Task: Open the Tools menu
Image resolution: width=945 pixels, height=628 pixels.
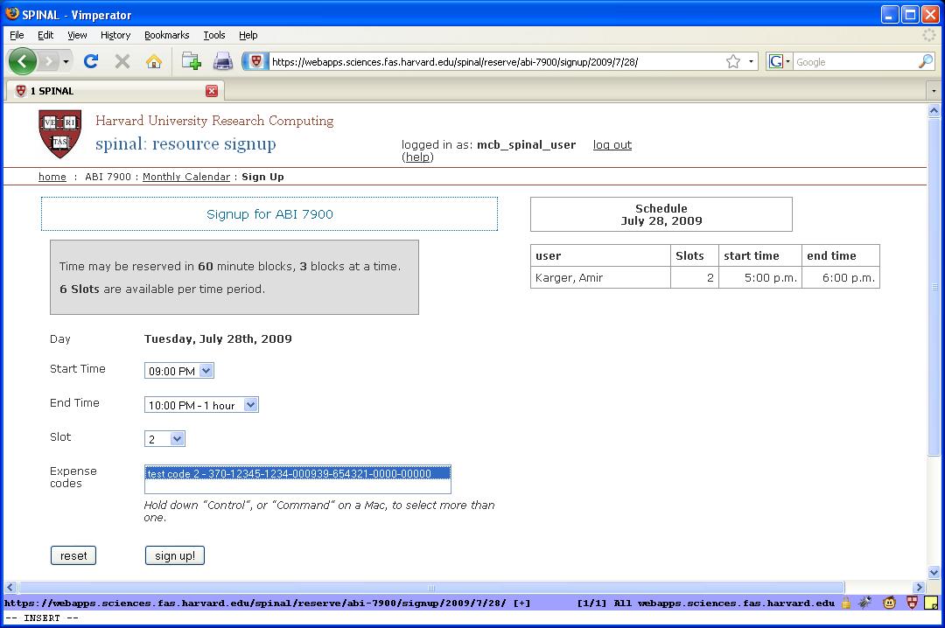Action: click(214, 35)
